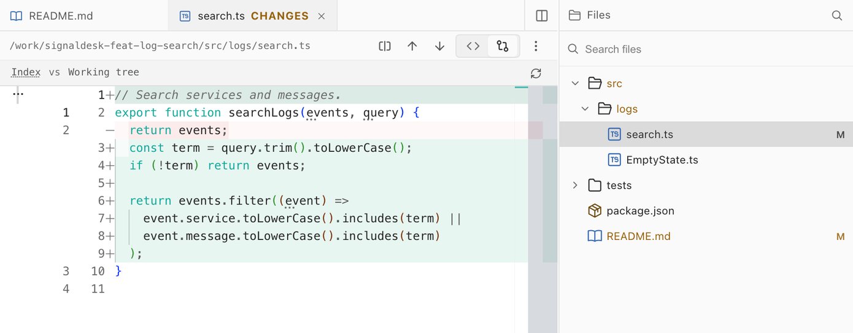Click the src folder icon
853x333 pixels.
coord(594,83)
